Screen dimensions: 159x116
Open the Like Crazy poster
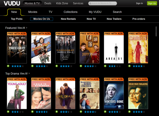pos(65,93)
